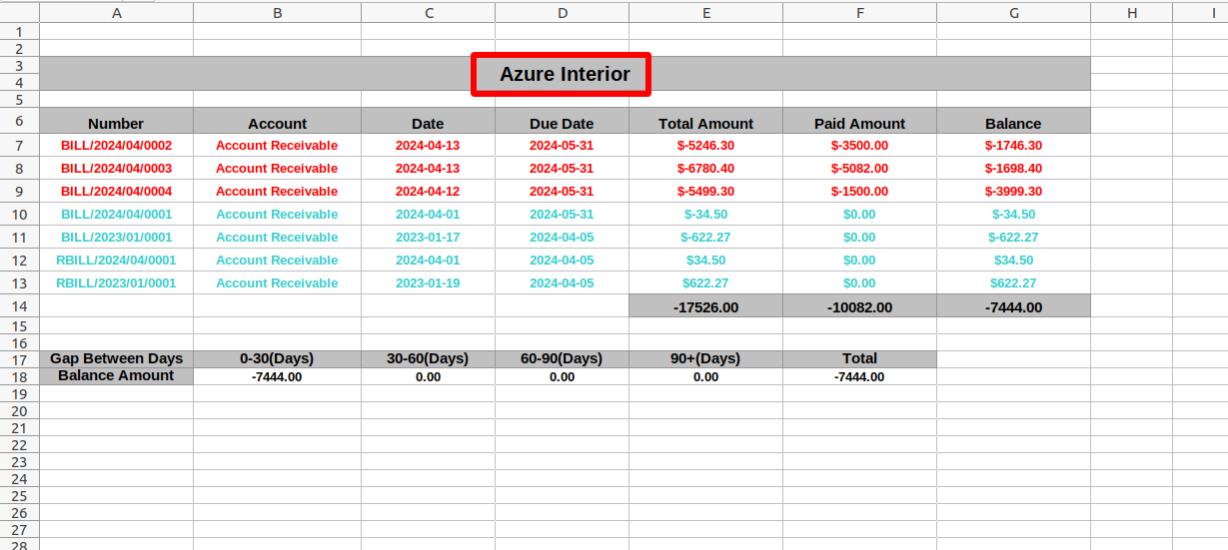Select column A header
This screenshot has width=1228, height=550.
(117, 13)
